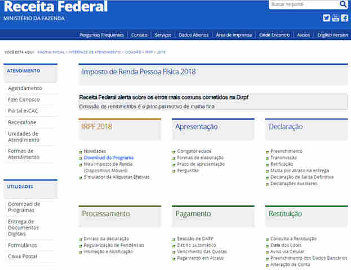Open Declaração de Saída Definitiva link

coord(302,177)
